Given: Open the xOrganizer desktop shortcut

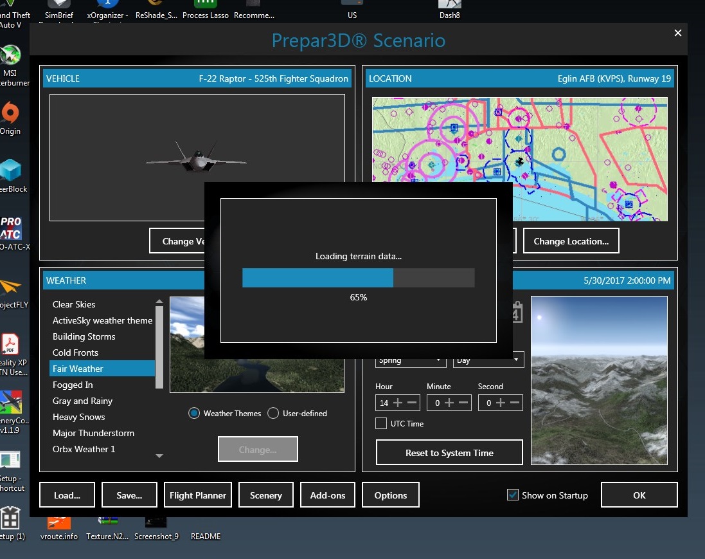Looking at the screenshot, I should pos(107,10).
